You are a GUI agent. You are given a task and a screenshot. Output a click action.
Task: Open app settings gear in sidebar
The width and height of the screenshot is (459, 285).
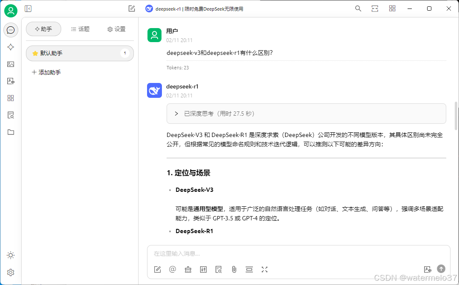11,272
